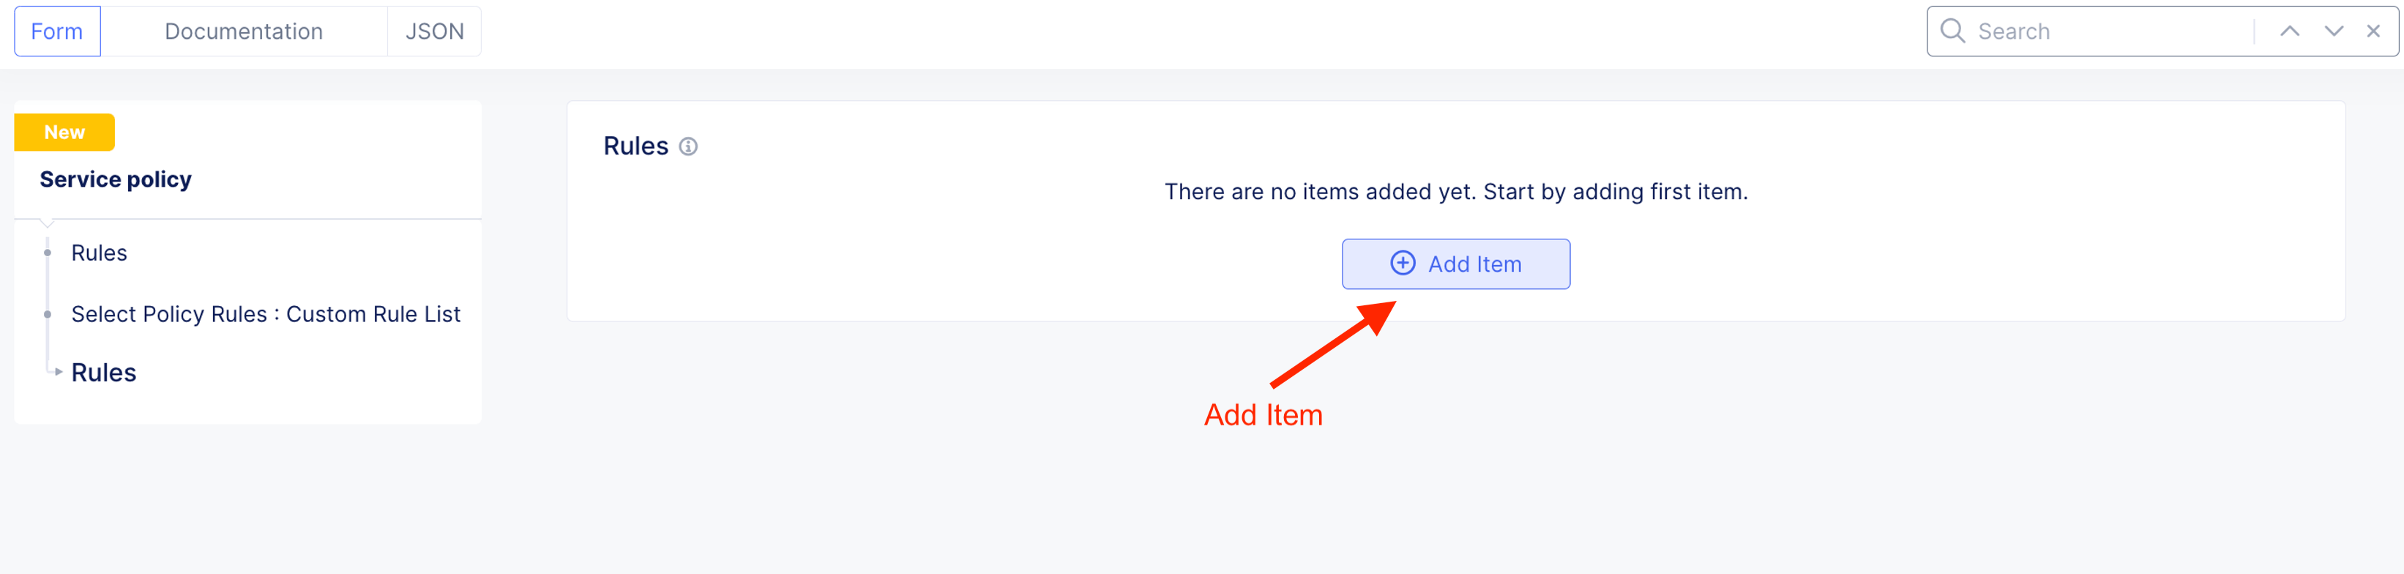
Task: Open Select Policy Rules : Custom Rule List
Action: point(265,315)
